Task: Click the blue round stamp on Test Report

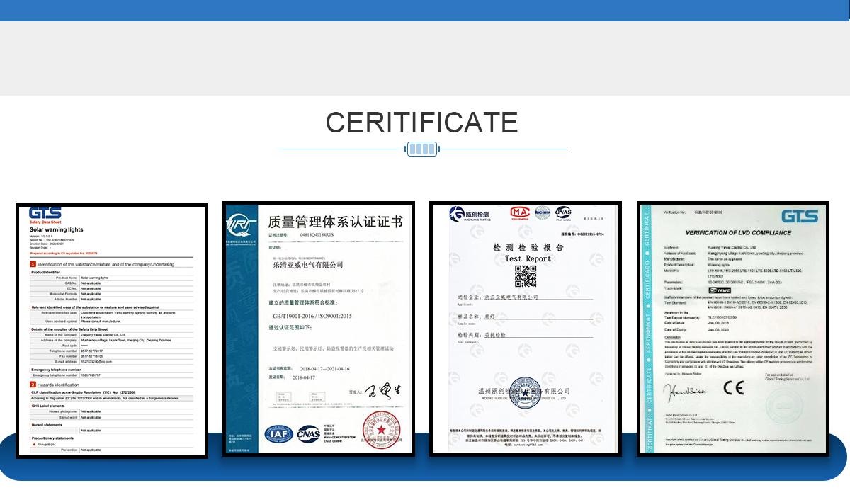Action: pos(526,394)
